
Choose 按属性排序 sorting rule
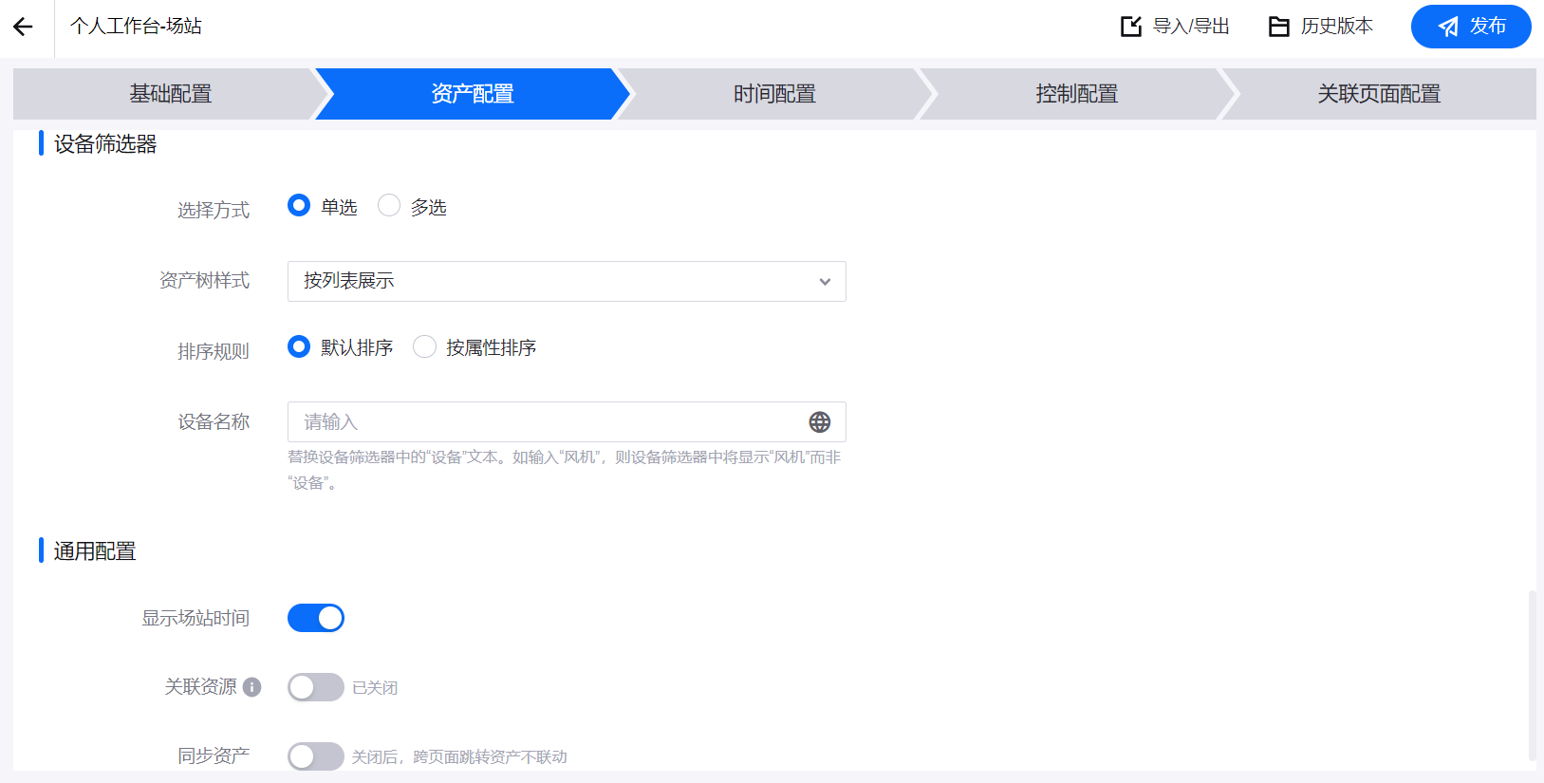425,347
